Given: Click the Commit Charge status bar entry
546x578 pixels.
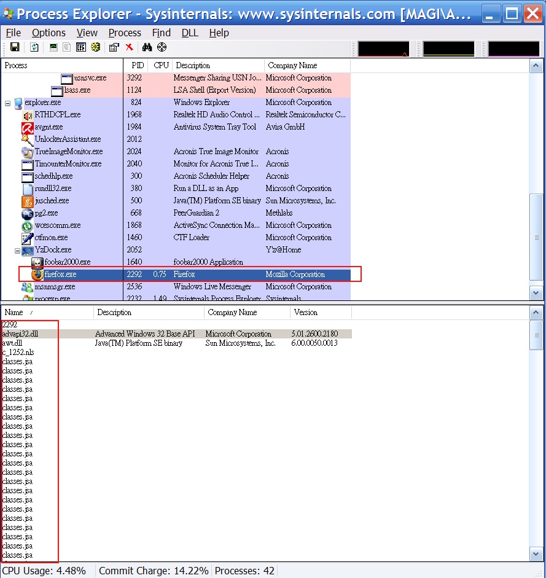Looking at the screenshot, I should click(x=154, y=571).
